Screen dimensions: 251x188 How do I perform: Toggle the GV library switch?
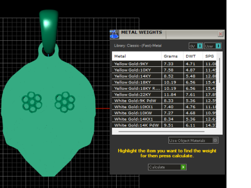196,46
